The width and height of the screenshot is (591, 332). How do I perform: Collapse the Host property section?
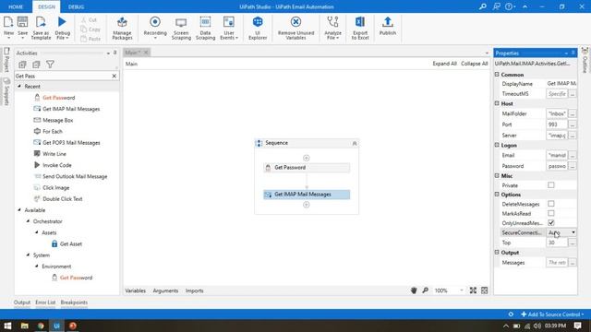pyautogui.click(x=497, y=103)
